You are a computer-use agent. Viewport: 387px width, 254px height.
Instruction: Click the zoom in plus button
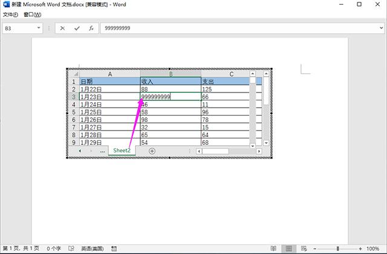[360, 249]
